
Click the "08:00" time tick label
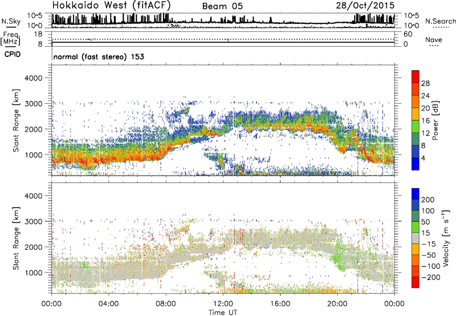pos(166,304)
